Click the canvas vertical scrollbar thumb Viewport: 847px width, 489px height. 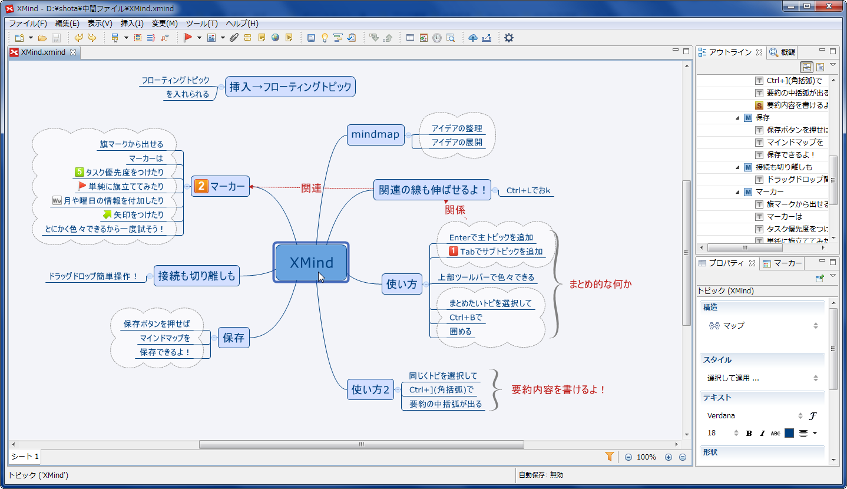[x=686, y=253]
